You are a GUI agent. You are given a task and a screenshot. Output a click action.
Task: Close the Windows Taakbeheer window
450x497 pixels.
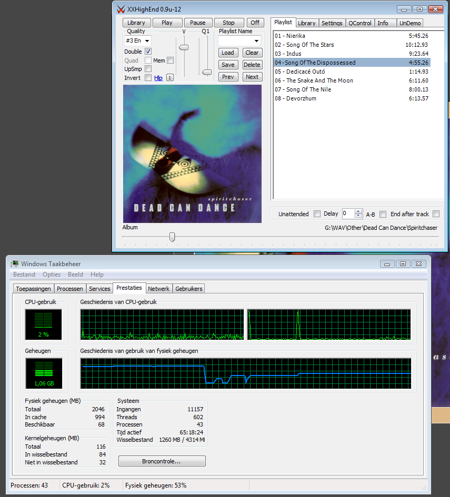pos(418,263)
